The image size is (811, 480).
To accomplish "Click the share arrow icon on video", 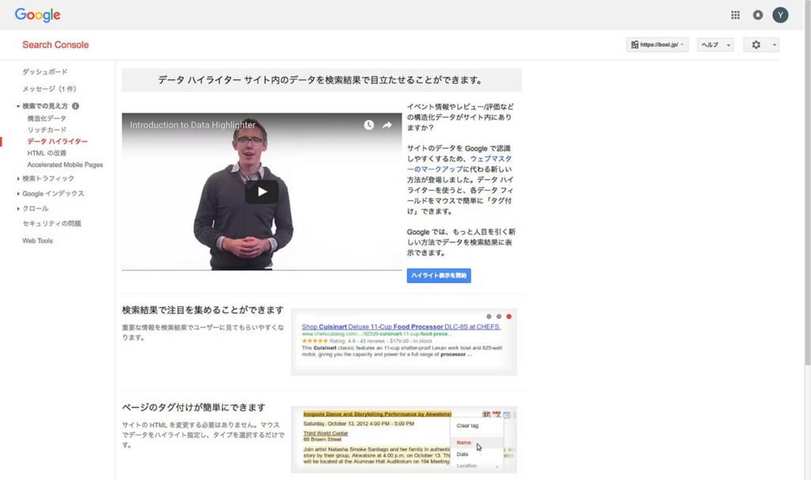I will click(386, 125).
